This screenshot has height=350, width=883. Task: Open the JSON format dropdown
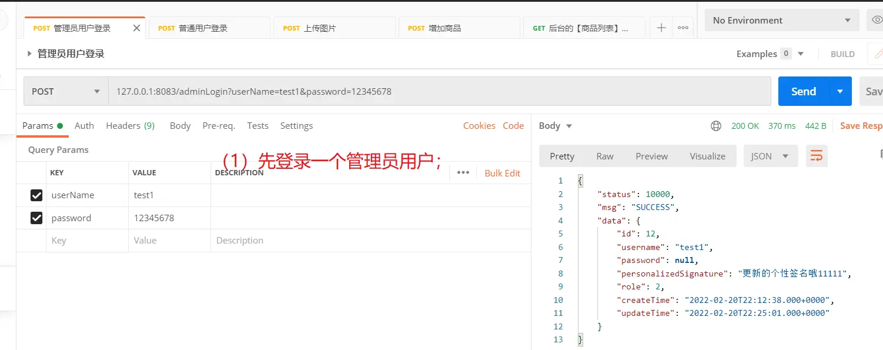[x=771, y=156]
